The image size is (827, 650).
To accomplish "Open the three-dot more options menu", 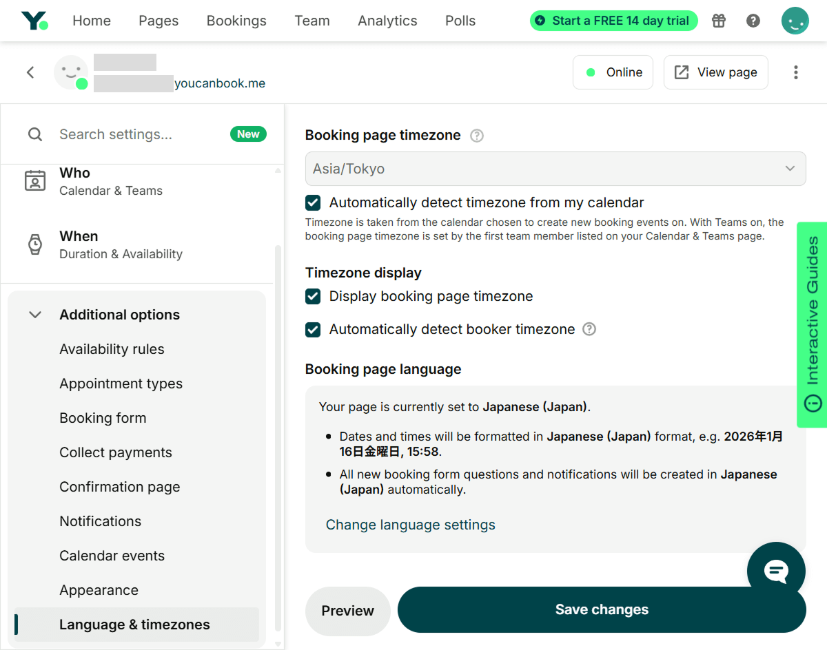I will 796,72.
